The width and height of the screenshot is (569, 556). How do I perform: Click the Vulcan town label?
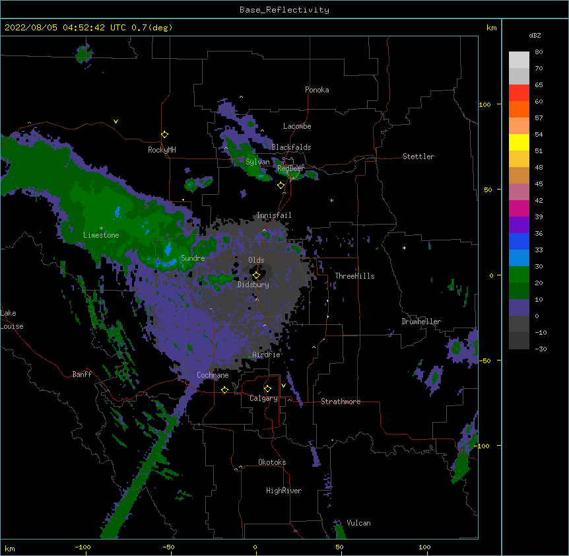(x=358, y=523)
